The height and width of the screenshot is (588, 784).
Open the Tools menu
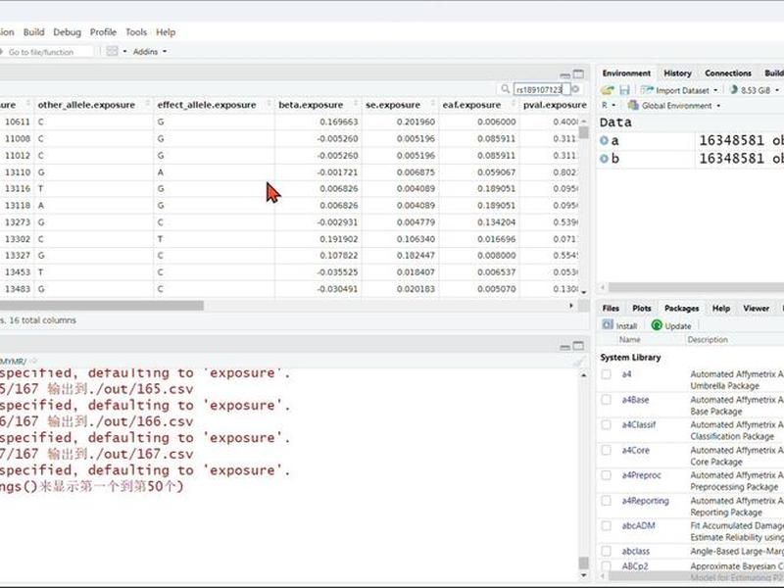[136, 32]
